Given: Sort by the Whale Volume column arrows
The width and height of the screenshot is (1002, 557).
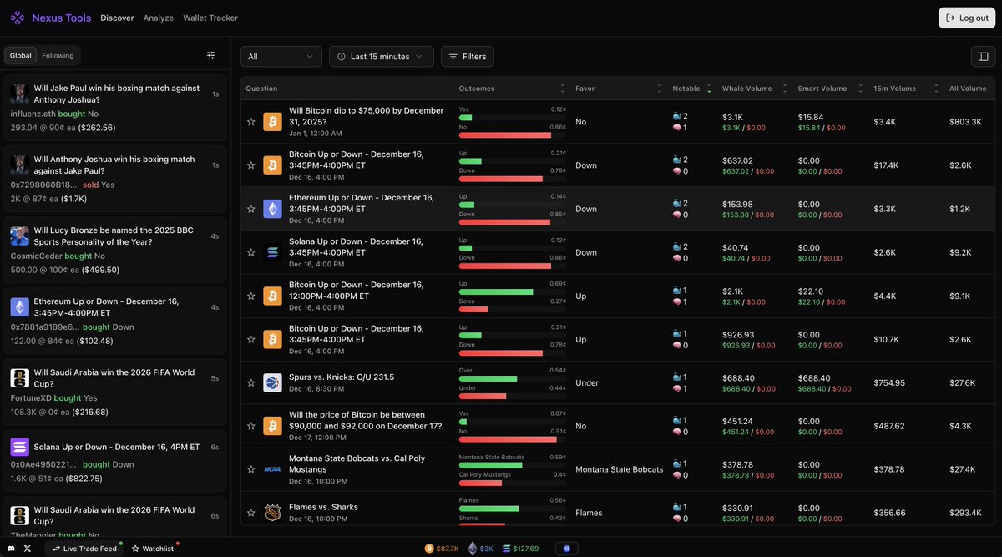Looking at the screenshot, I should click(x=784, y=89).
